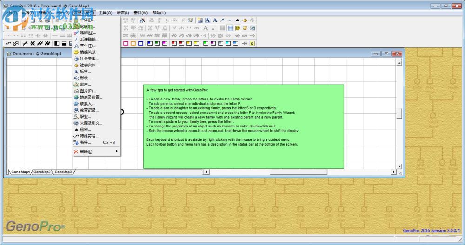The height and width of the screenshot is (245, 465).
Task: Open 图片(P) menu entry
Action: tap(96, 91)
